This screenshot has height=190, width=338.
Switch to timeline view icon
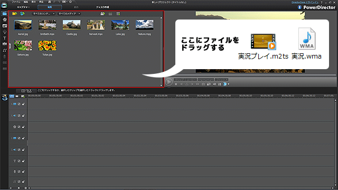(x=12, y=96)
